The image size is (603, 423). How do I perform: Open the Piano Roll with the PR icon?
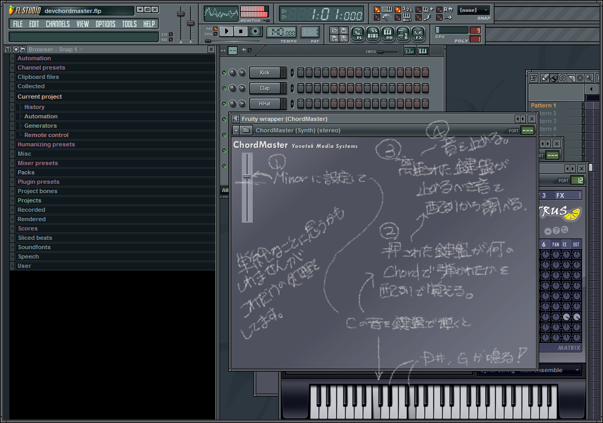[388, 34]
